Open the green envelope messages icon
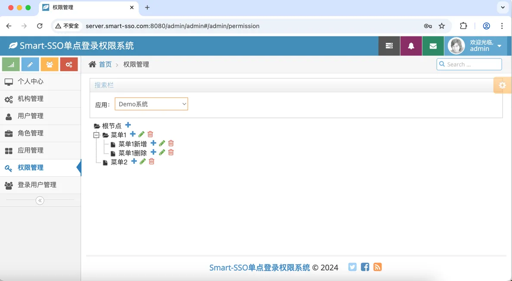The width and height of the screenshot is (512, 281). click(433, 46)
